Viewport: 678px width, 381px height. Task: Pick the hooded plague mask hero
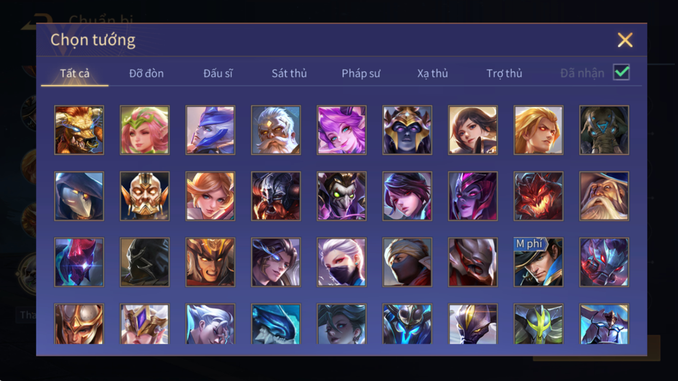[79, 196]
